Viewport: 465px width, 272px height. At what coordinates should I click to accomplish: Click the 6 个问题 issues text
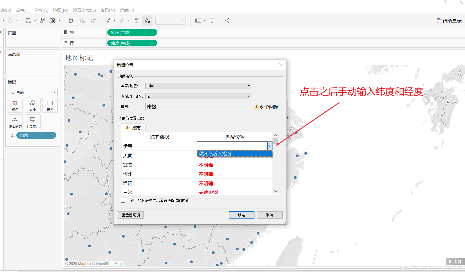269,107
